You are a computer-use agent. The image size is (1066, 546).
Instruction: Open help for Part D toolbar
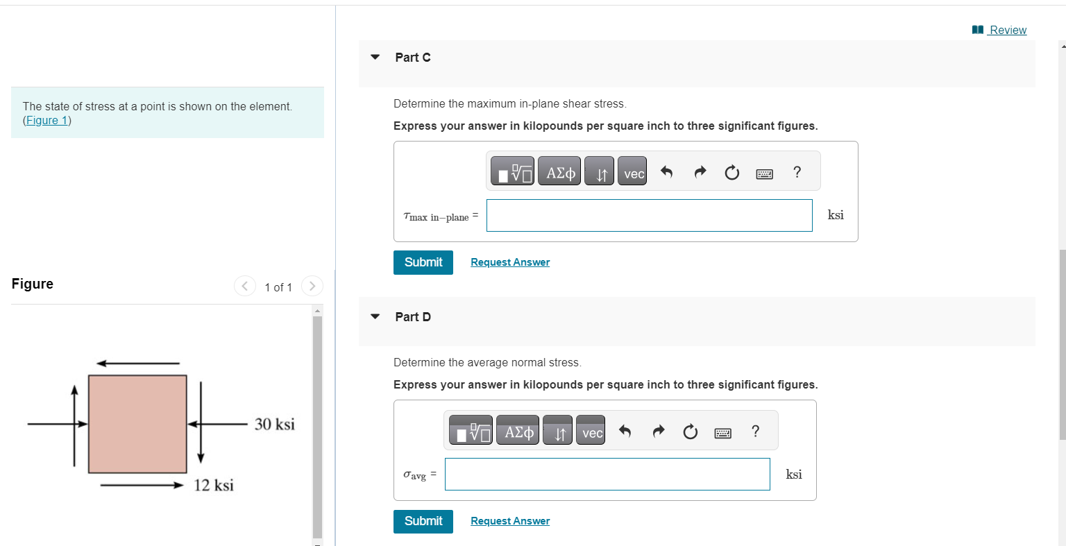click(755, 432)
